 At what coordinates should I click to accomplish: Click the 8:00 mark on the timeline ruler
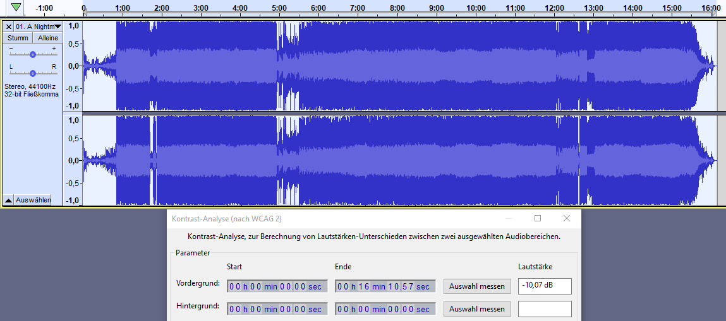[397, 8]
